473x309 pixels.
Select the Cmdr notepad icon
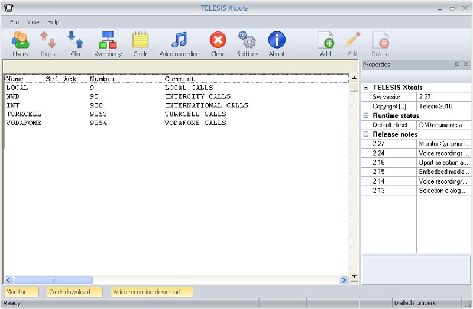140,40
